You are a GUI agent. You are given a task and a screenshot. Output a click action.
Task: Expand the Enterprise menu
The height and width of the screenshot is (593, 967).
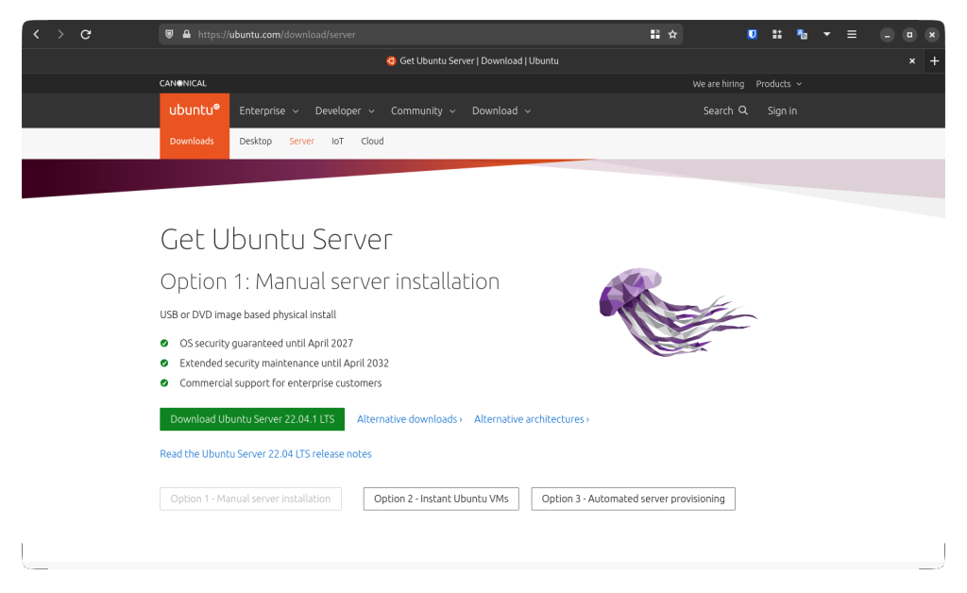[269, 111]
